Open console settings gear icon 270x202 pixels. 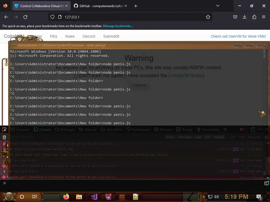pyautogui.click(x=266, y=137)
